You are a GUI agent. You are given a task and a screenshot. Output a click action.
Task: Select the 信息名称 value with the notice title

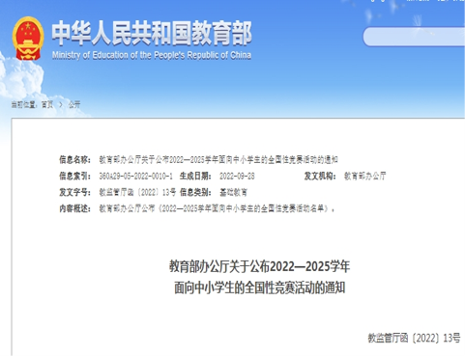(218, 159)
